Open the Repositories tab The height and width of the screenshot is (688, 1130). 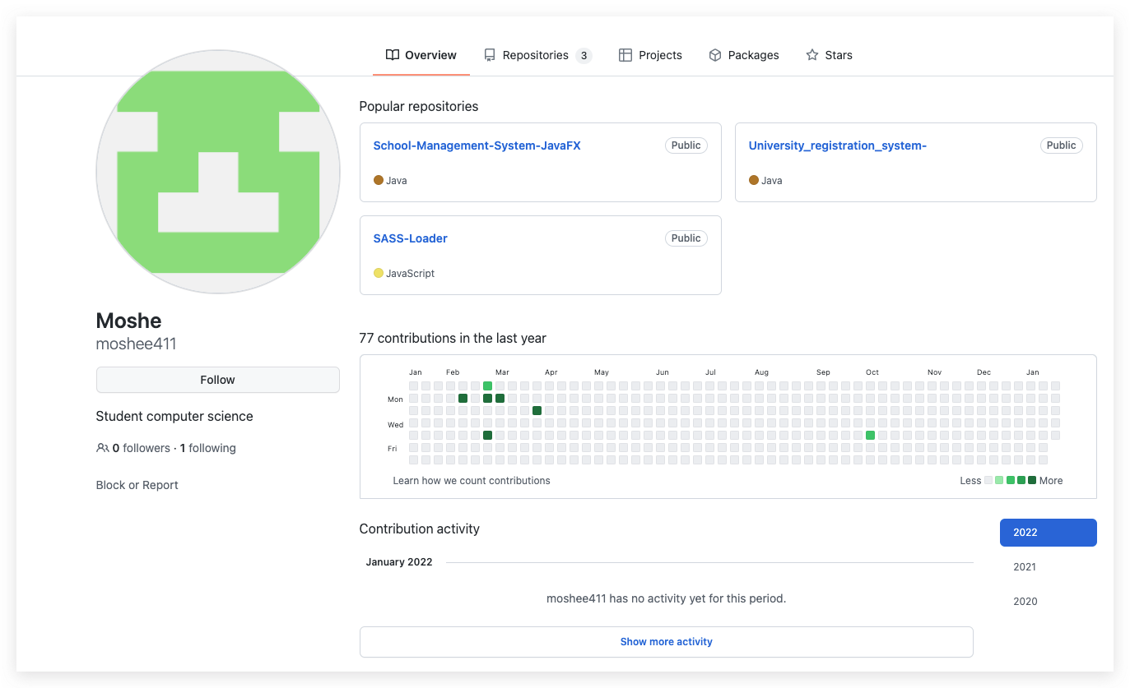click(x=537, y=55)
